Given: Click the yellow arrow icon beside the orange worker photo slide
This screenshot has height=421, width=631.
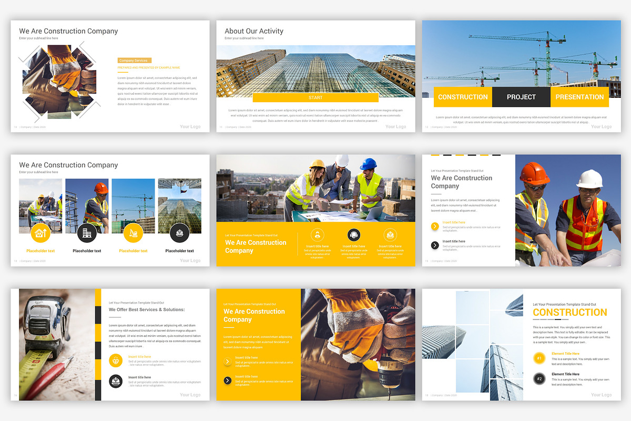Looking at the screenshot, I should click(x=435, y=226).
